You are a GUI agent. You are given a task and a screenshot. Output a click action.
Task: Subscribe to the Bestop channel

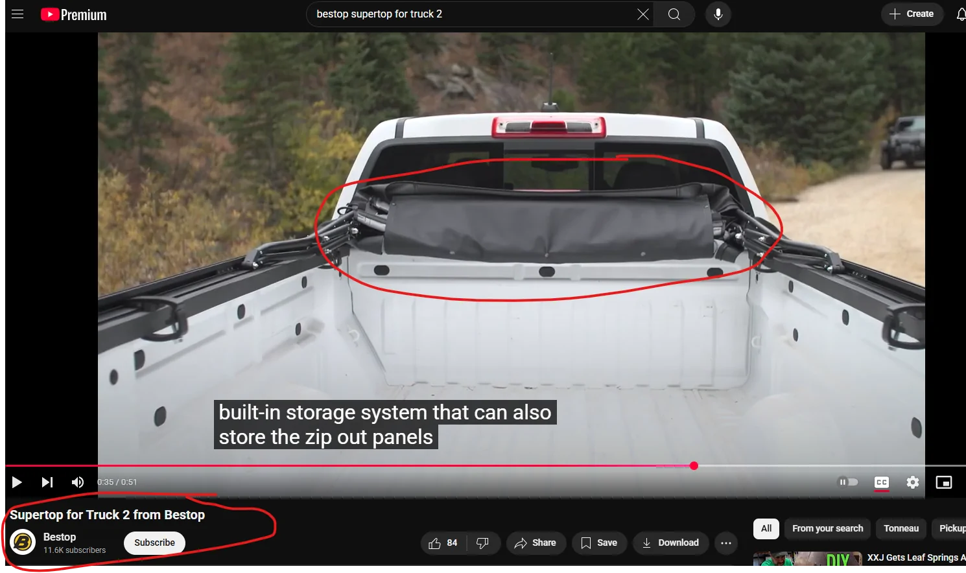[154, 543]
